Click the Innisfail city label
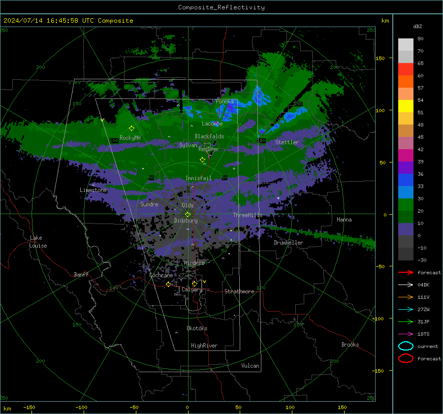 point(198,178)
